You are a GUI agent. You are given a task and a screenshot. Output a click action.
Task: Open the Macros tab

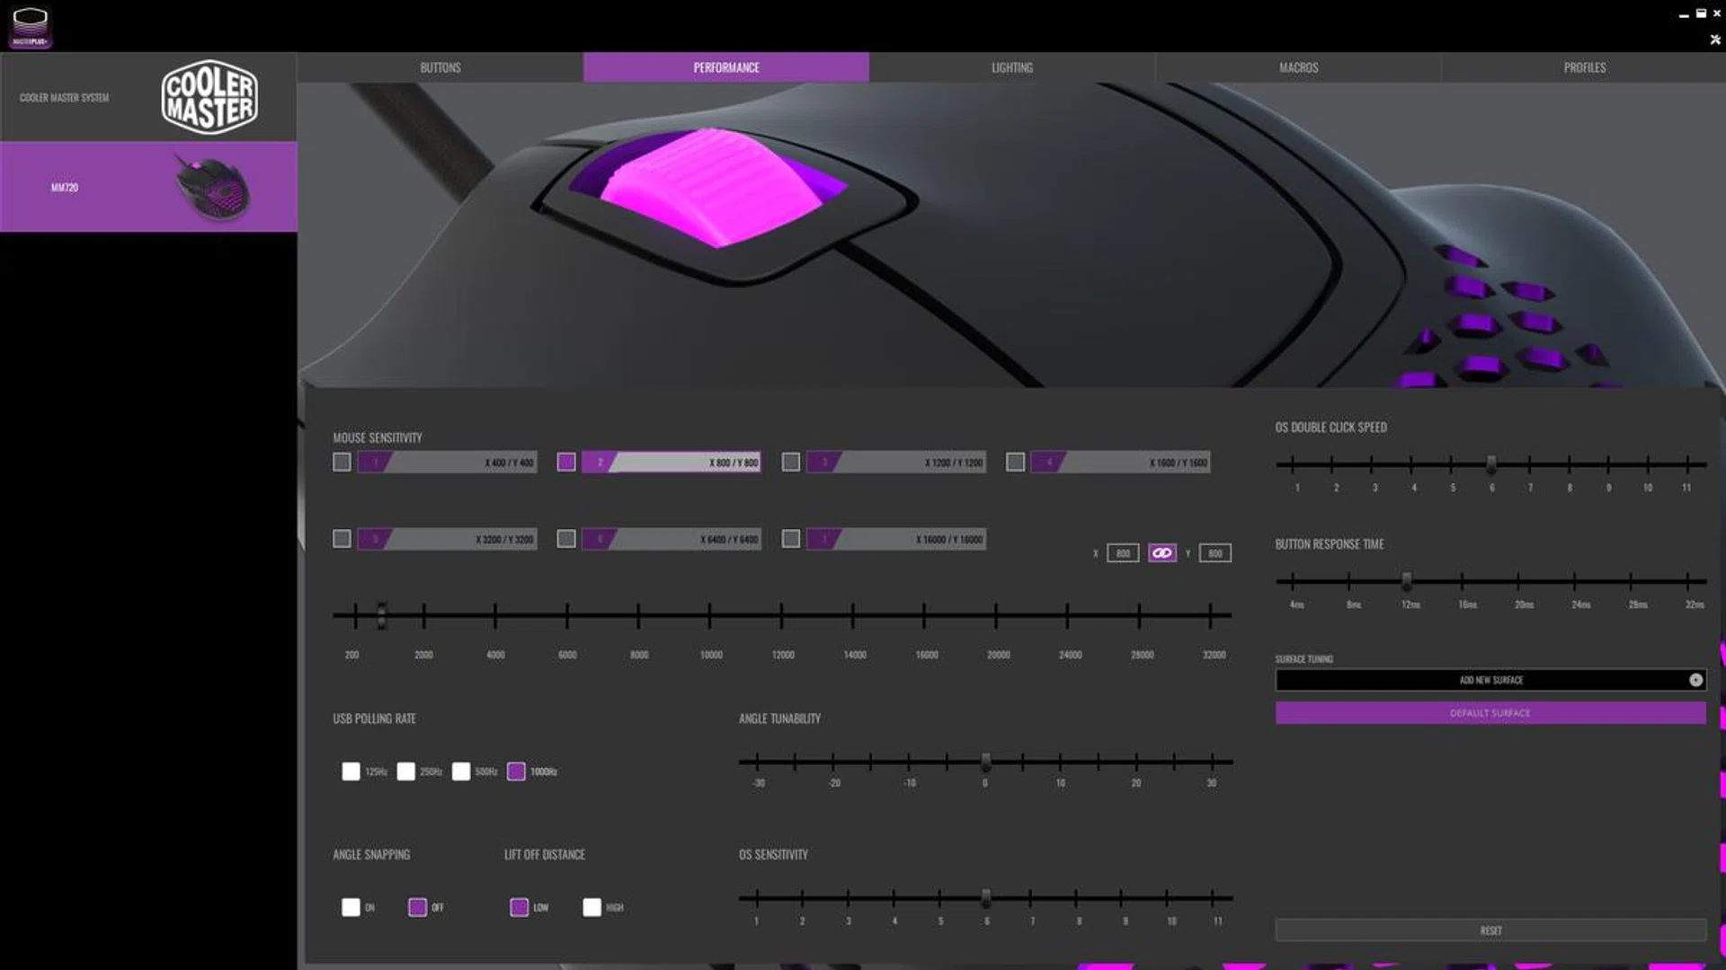click(x=1298, y=67)
